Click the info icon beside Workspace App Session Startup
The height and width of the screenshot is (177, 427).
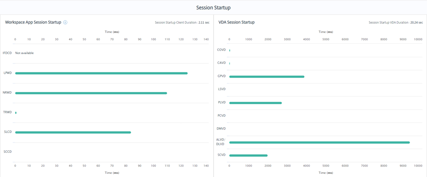point(65,22)
